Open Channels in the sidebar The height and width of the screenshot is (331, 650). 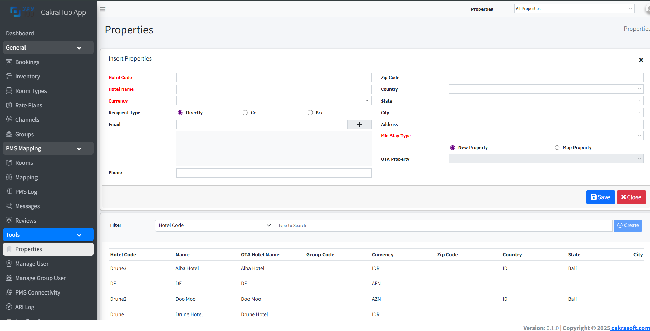pos(27,120)
